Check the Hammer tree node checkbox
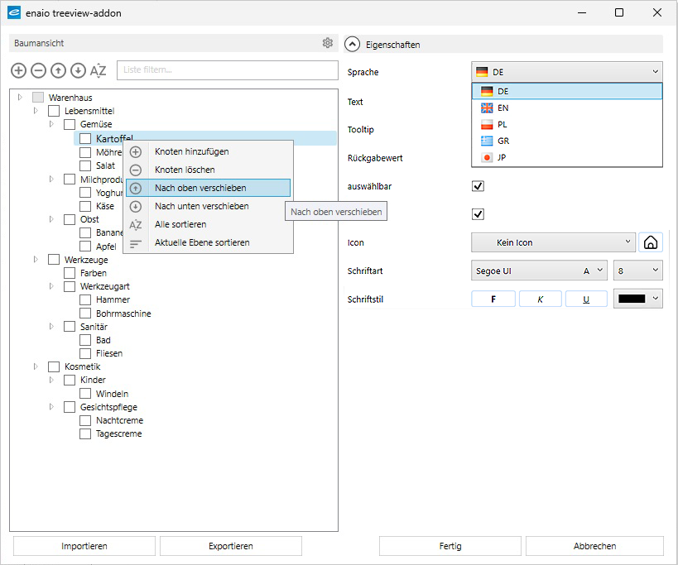This screenshot has width=678, height=565. click(85, 300)
